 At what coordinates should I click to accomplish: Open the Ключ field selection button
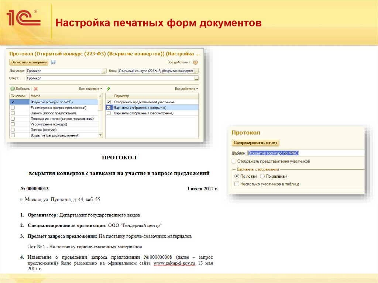point(196,71)
